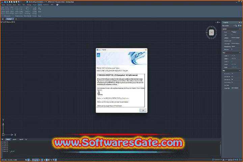The height and width of the screenshot is (162, 243).
Task: Toggle the PICKADD icon in Properties panel
Action: [x=241, y=26]
